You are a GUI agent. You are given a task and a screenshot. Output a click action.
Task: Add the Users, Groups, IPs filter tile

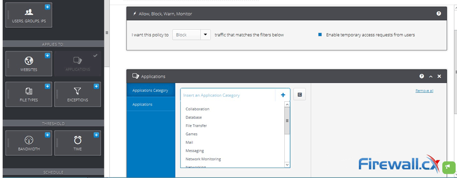click(29, 15)
